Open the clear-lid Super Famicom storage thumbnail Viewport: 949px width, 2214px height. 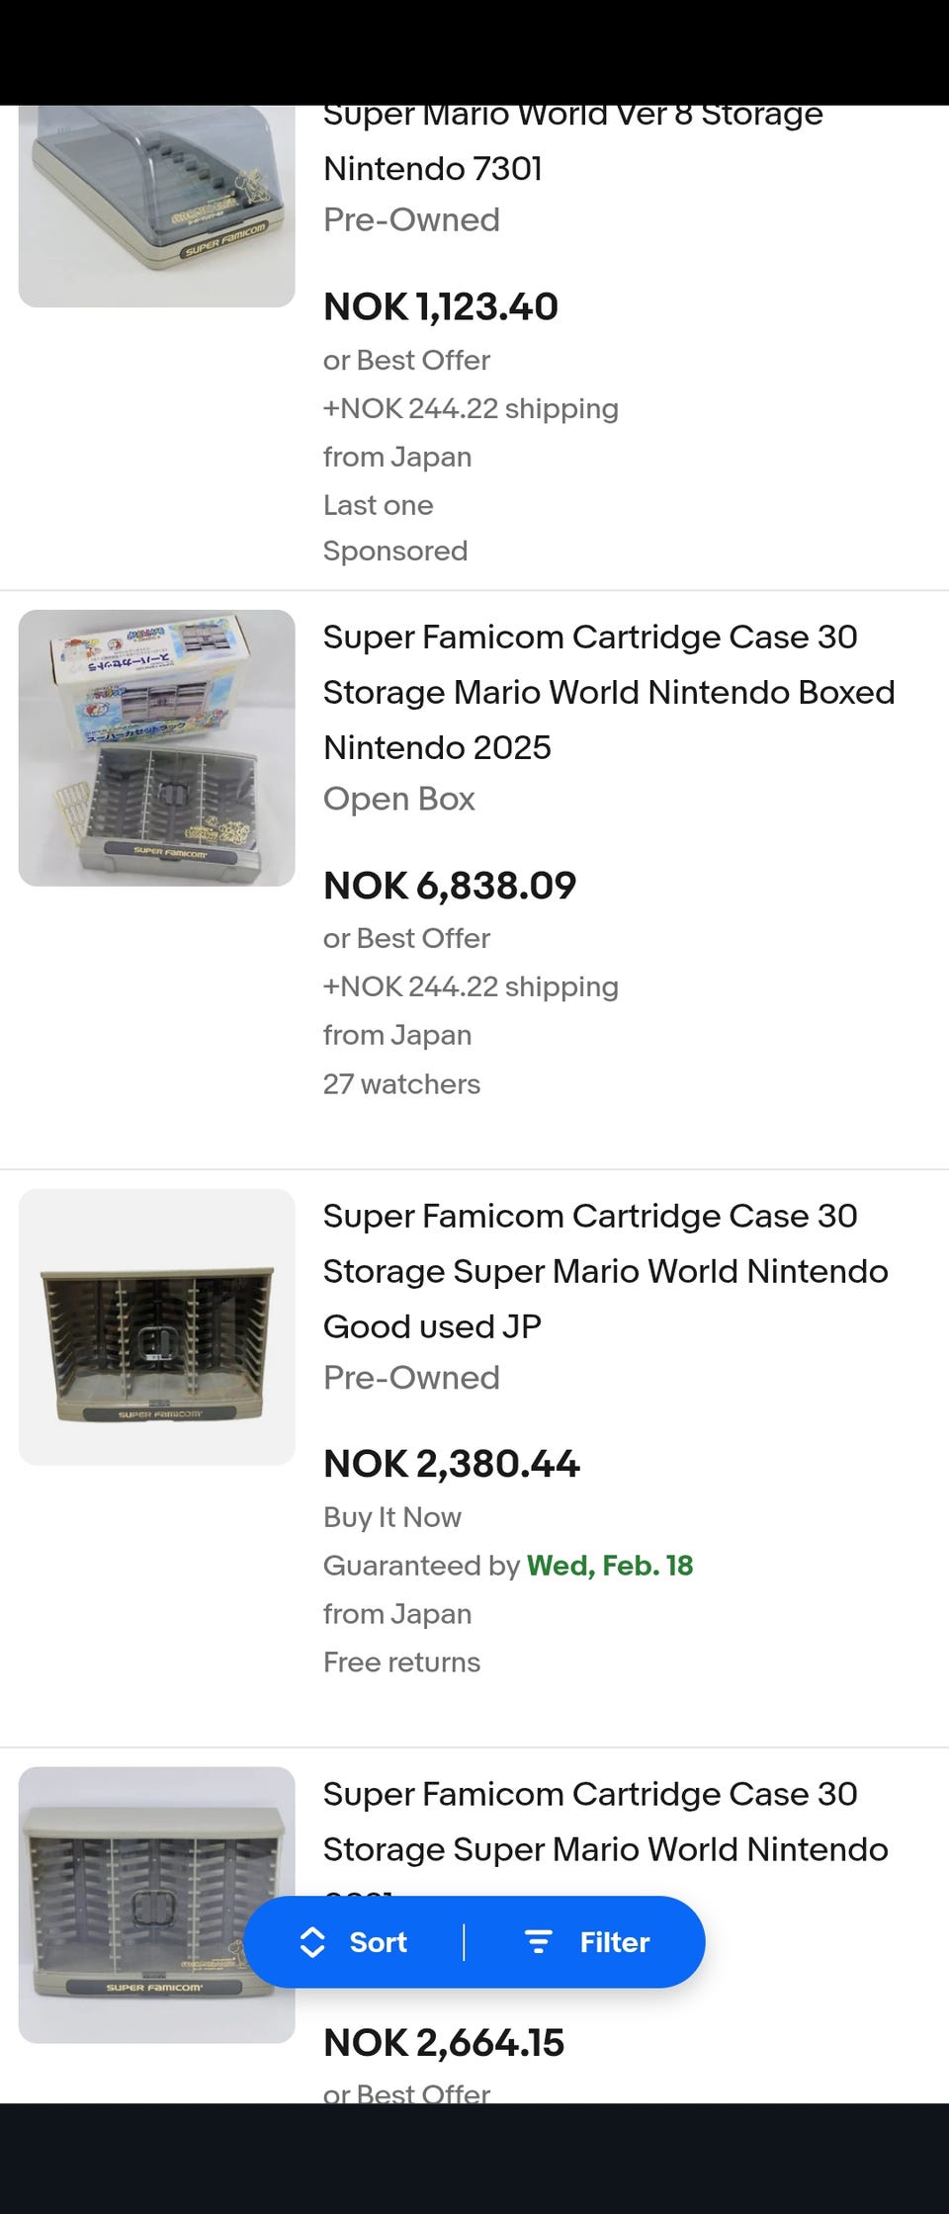[x=156, y=206]
